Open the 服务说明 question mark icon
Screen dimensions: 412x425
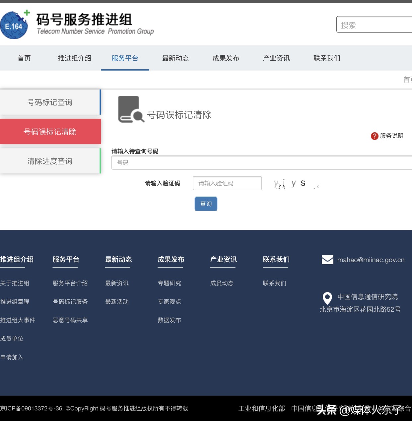(x=374, y=136)
